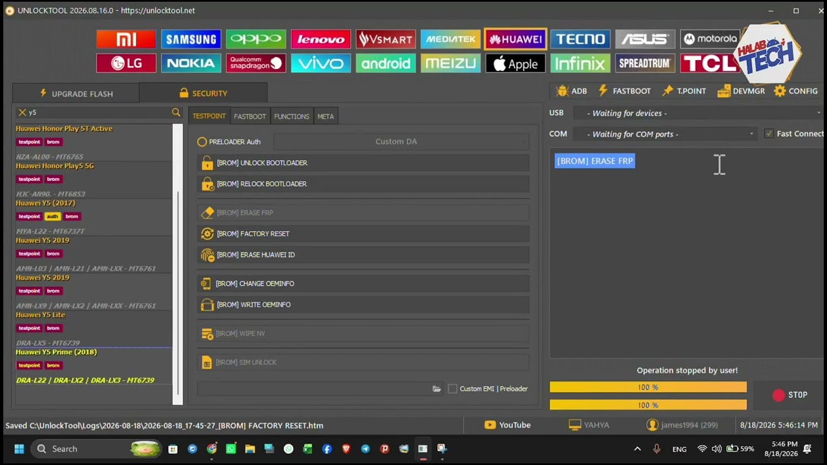This screenshot has width=827, height=465.
Task: Open the Custom DA selector
Action: [x=401, y=141]
